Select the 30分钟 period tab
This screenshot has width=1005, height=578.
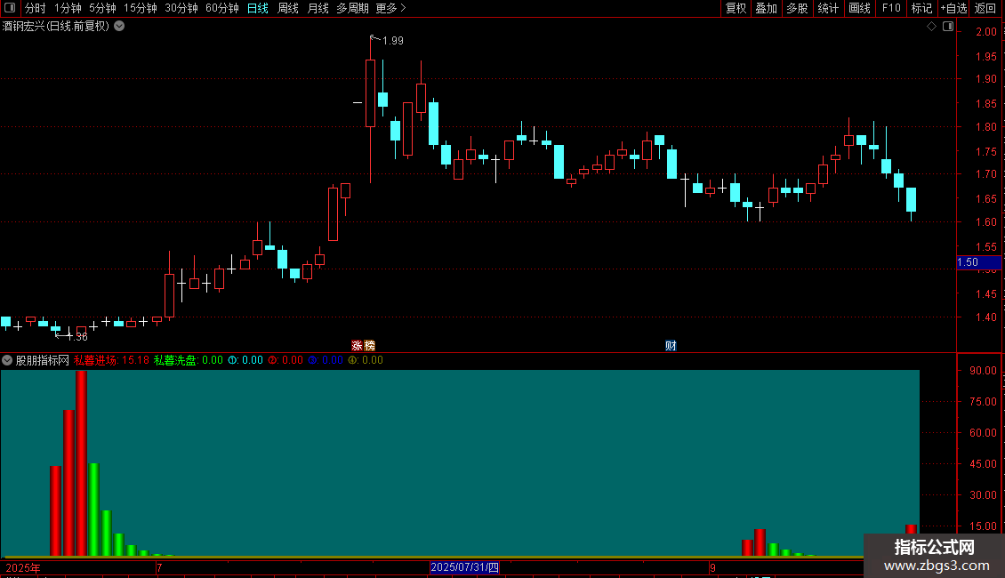181,8
